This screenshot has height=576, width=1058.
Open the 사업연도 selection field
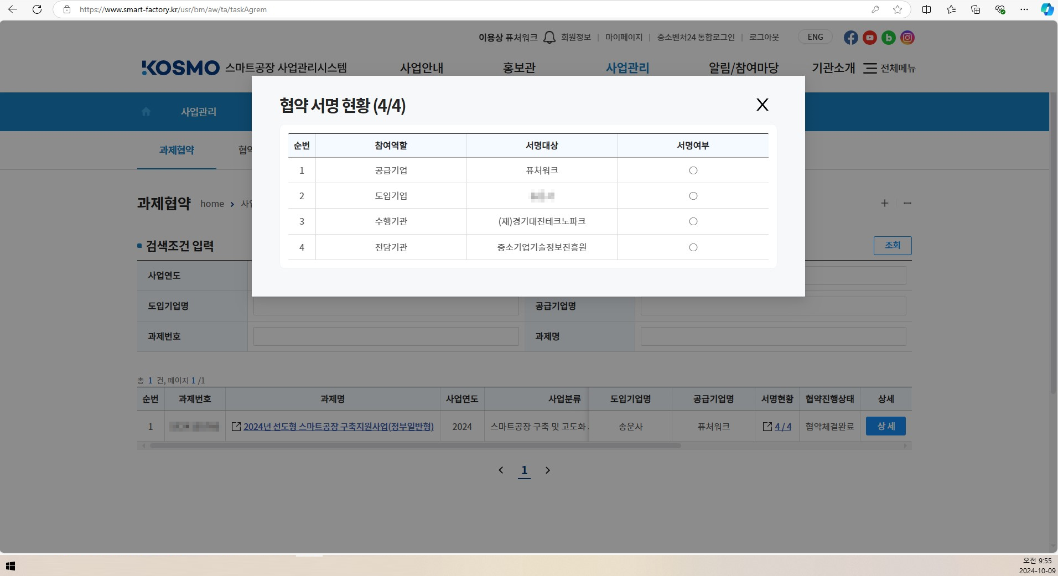point(386,276)
